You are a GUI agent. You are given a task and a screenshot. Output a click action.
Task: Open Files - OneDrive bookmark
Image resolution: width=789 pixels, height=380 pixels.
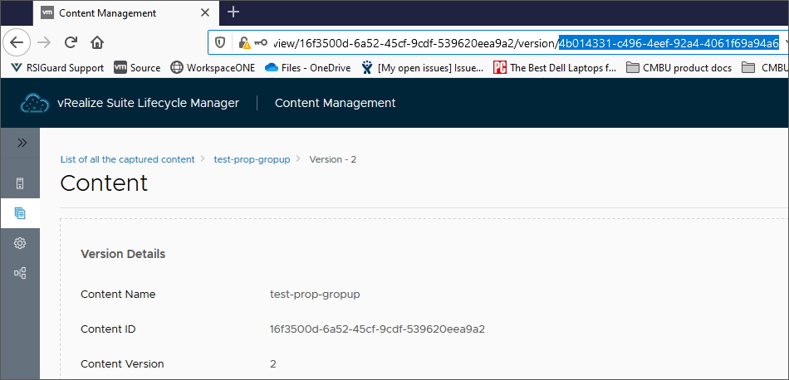(307, 68)
